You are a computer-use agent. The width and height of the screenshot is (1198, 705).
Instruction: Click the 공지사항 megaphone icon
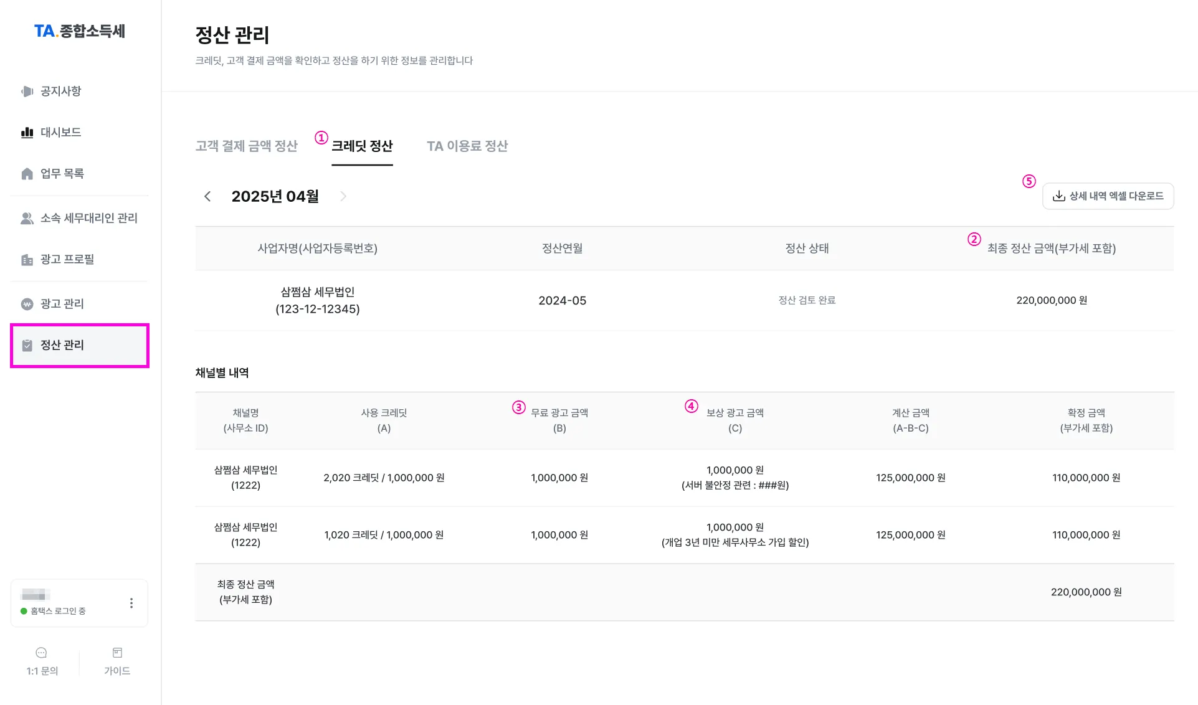[27, 92]
